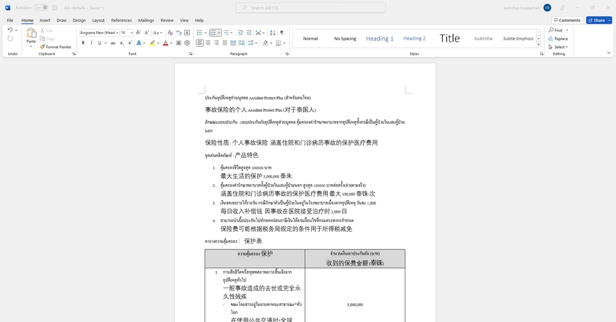The image size is (616, 322).
Task: Open the Borders dropdown arrow
Action: click(284, 43)
